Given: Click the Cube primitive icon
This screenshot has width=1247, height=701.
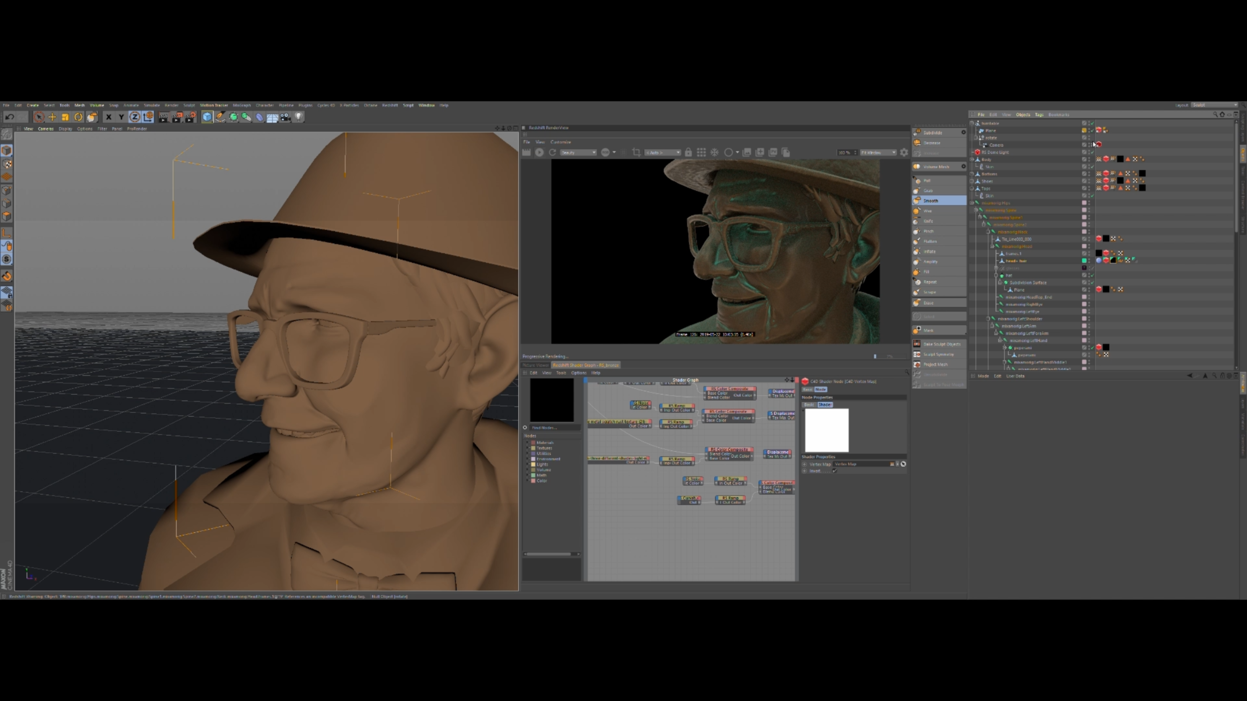Looking at the screenshot, I should 207,117.
